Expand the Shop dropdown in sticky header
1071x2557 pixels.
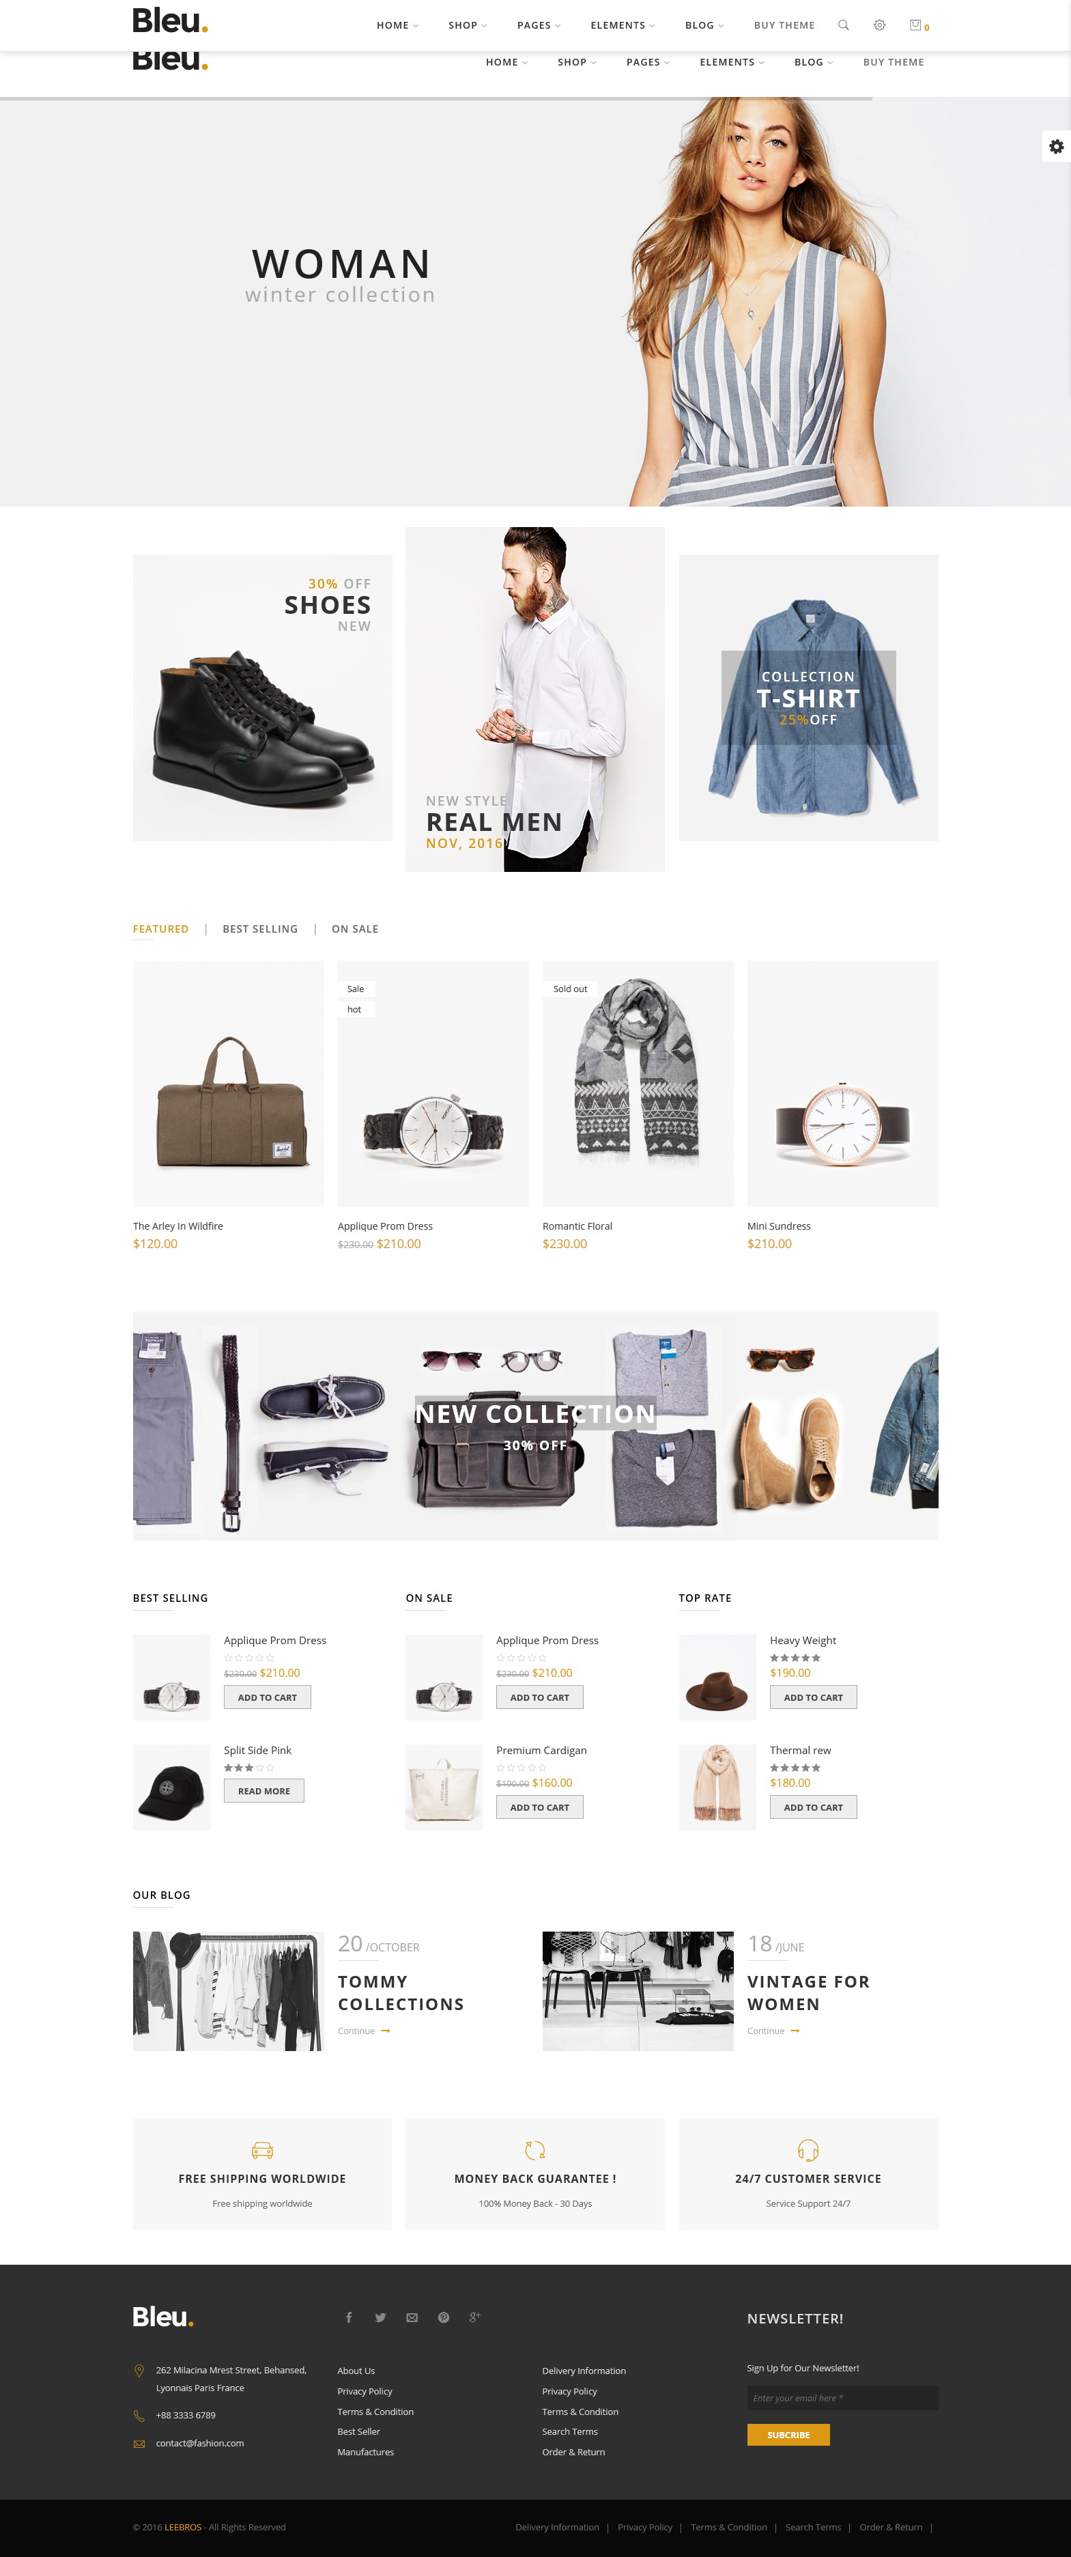click(468, 25)
